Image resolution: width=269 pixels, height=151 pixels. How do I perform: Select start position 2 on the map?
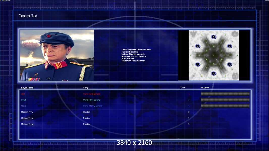coord(198,64)
